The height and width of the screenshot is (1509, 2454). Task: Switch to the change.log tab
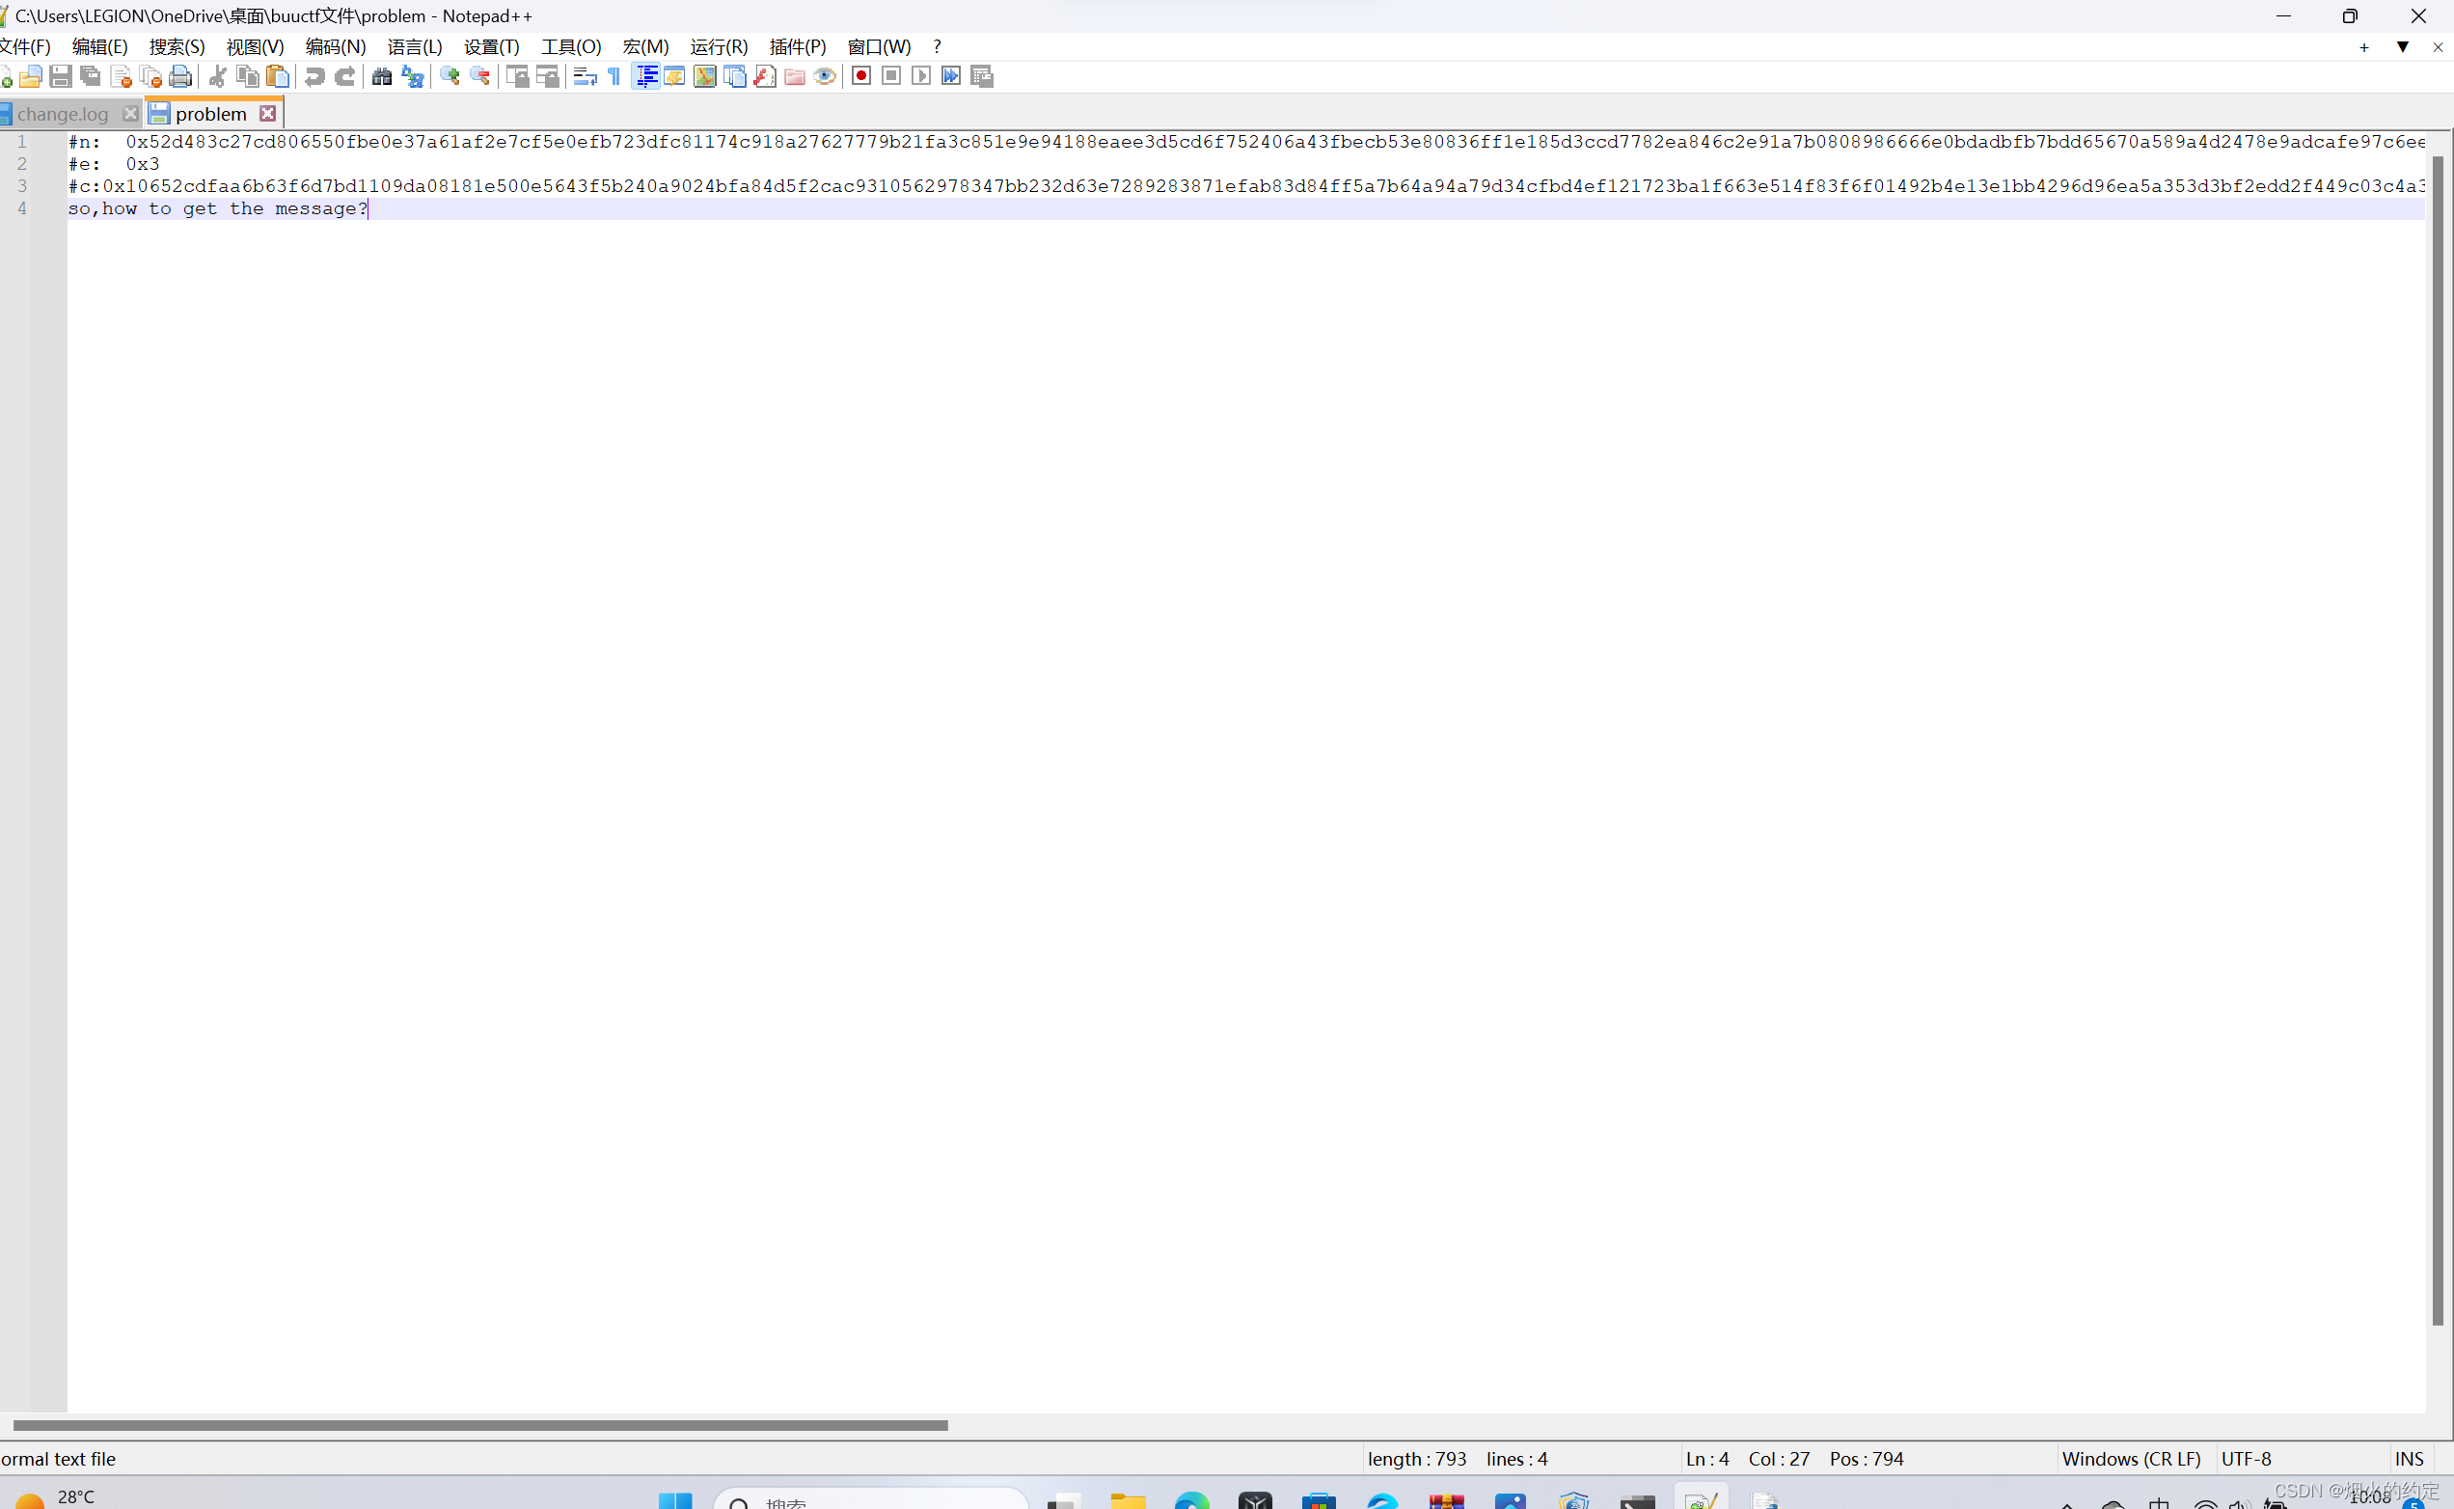[x=62, y=114]
